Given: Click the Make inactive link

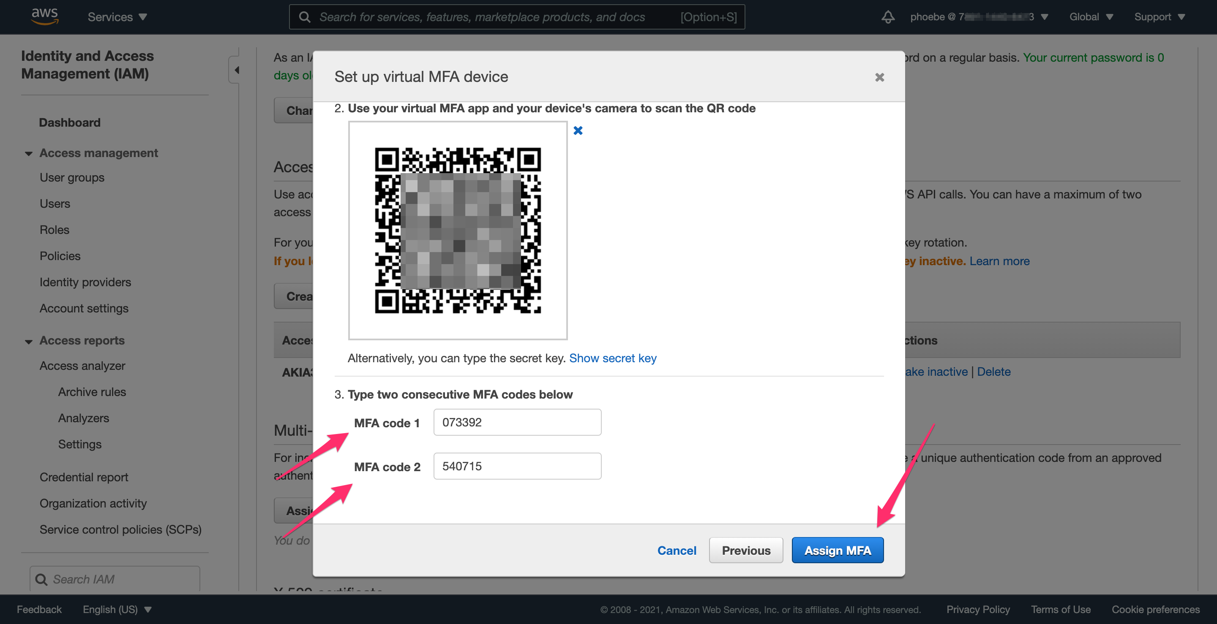Looking at the screenshot, I should 936,372.
